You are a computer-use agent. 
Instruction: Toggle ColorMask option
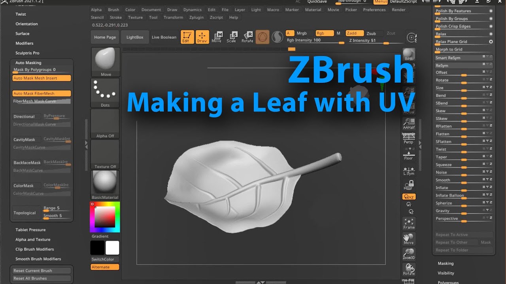coord(26,185)
